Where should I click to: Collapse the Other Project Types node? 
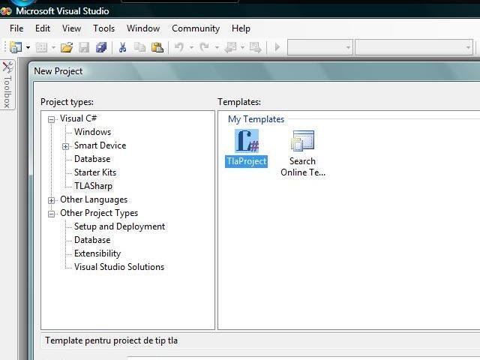[52, 214]
